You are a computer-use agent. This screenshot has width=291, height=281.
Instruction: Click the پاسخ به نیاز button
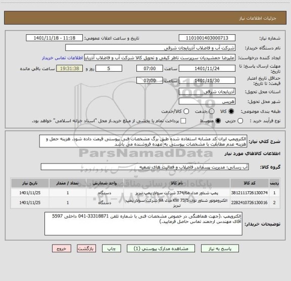coord(220,249)
